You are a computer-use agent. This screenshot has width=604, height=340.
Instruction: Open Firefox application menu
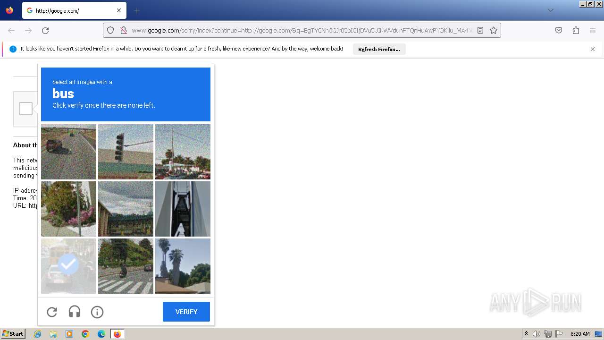[593, 30]
